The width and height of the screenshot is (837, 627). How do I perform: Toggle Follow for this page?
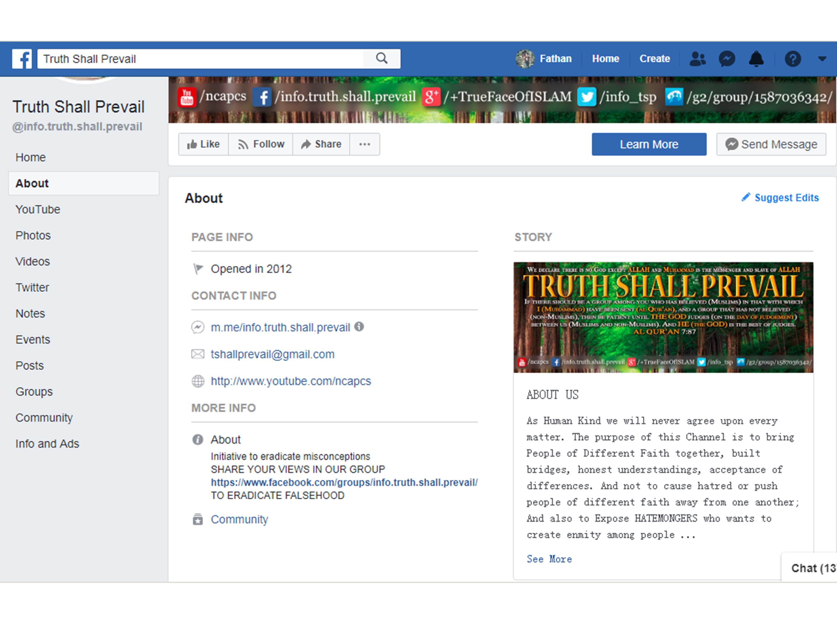point(261,144)
